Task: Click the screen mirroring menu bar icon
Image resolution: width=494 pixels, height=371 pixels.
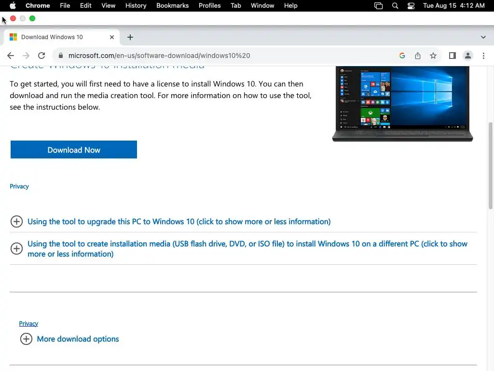Action: coord(378,6)
